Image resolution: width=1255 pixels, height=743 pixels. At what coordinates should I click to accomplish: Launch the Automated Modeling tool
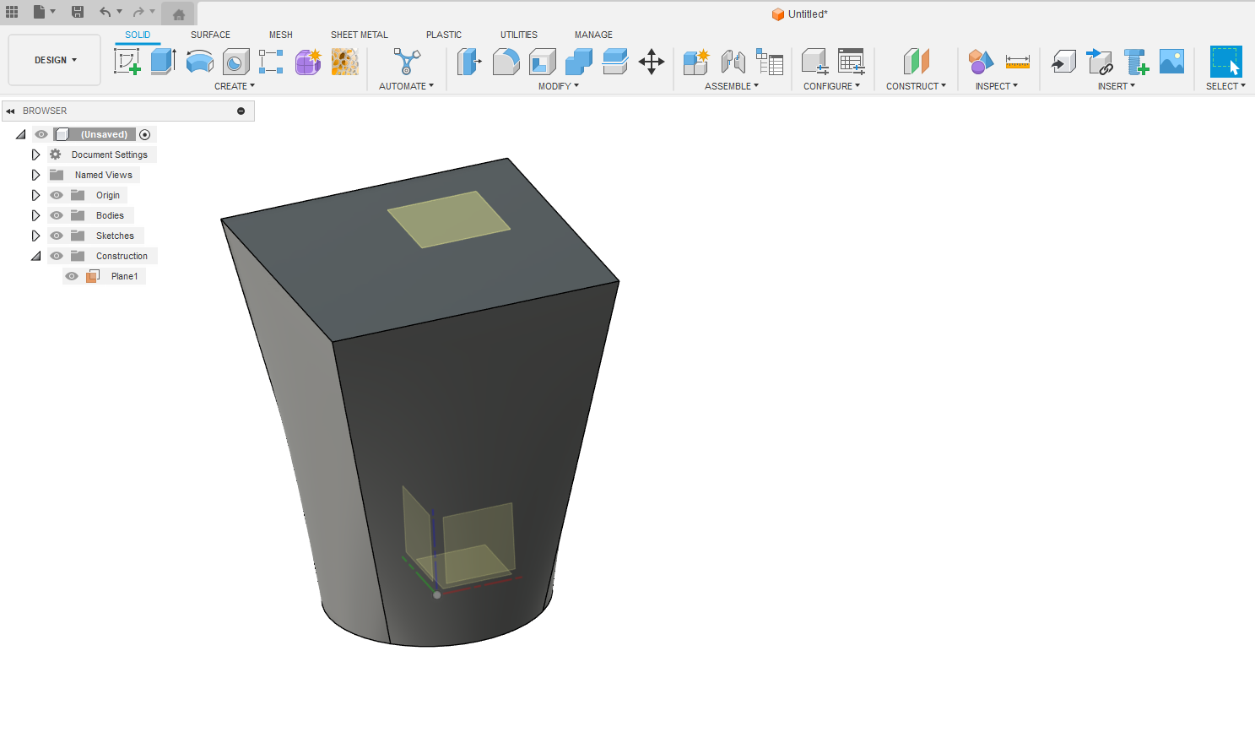(406, 62)
